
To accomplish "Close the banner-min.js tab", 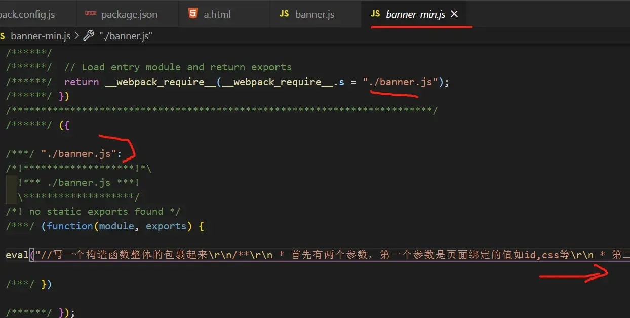I will coord(454,14).
